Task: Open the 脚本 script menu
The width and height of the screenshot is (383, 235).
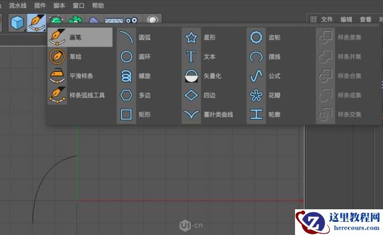Action: pos(59,5)
